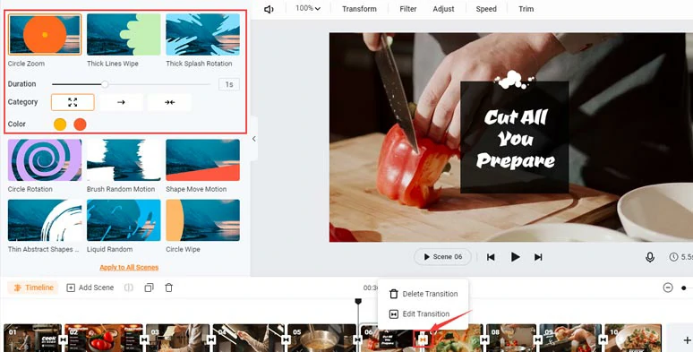Select scene 08 thumbnail in timeline
693x352 pixels.
(x=511, y=338)
